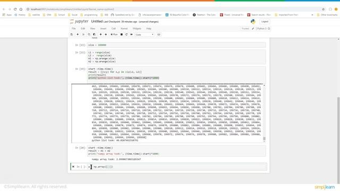Click the page vertical scrollbar
The width and height of the screenshot is (340, 191).
(338, 140)
